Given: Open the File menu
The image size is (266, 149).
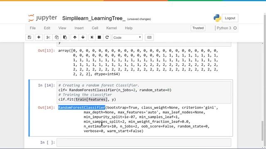Looking at the screenshot, I should [x=33, y=28].
